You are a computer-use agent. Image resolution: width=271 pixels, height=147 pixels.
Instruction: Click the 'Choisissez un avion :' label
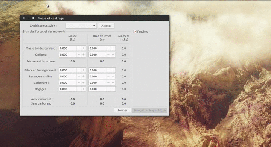point(43,26)
